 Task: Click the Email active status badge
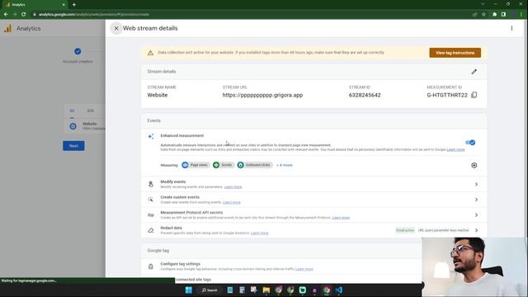(x=405, y=230)
